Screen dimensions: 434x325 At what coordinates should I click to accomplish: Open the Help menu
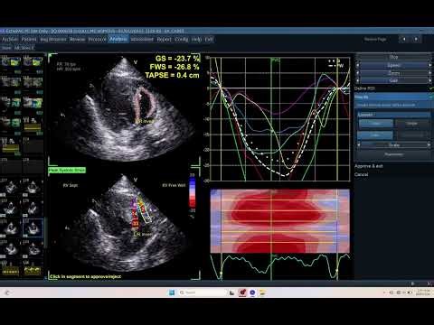click(196, 40)
